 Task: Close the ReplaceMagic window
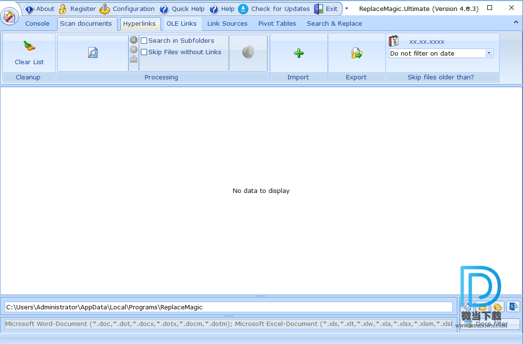[511, 8]
